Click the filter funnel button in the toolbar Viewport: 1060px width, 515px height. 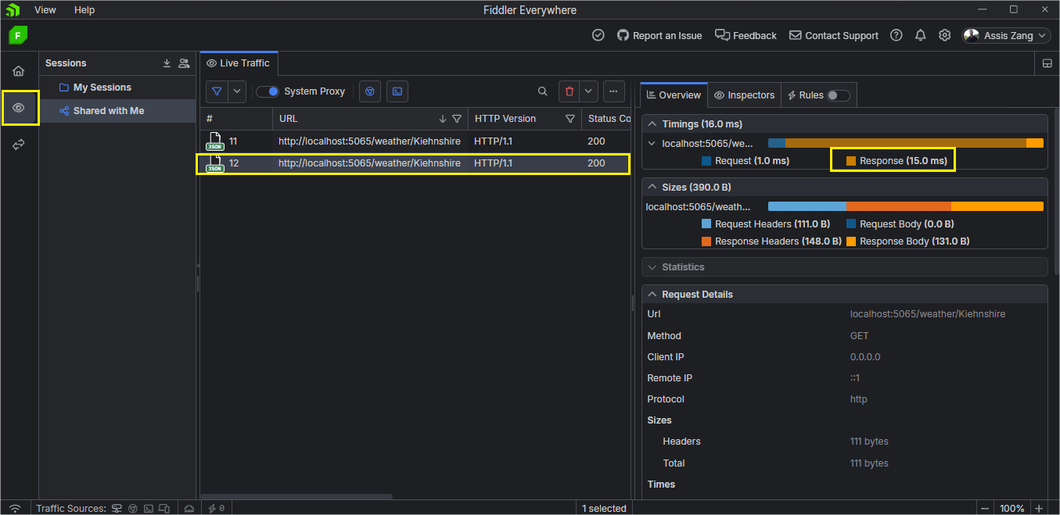[217, 91]
